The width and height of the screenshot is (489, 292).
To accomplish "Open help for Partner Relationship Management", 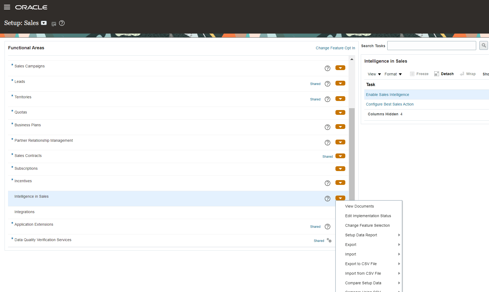I will click(x=327, y=143).
